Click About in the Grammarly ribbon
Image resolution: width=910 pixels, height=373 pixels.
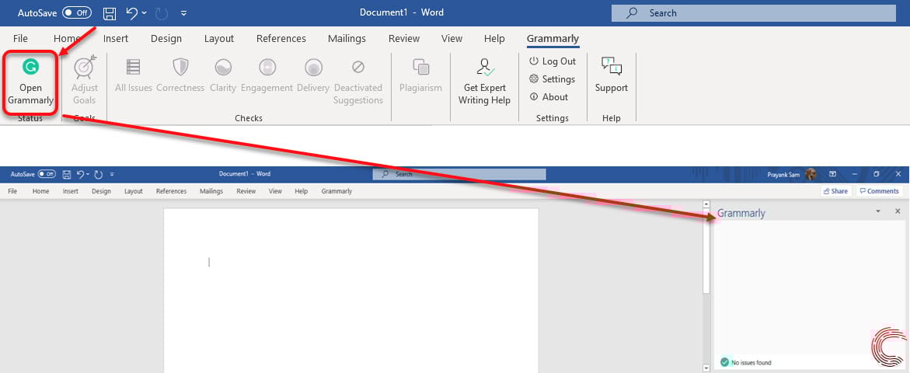click(549, 97)
